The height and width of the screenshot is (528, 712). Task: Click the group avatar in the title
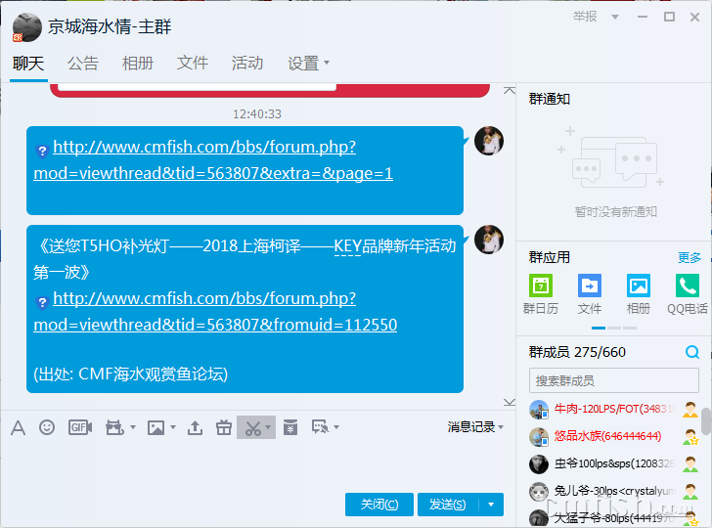click(x=26, y=27)
